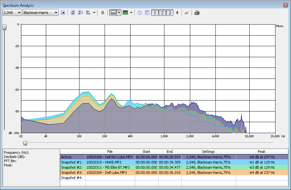The width and height of the screenshot is (291, 190).
Task: Select the normal graph display icon
Action: pyautogui.click(x=113, y=13)
